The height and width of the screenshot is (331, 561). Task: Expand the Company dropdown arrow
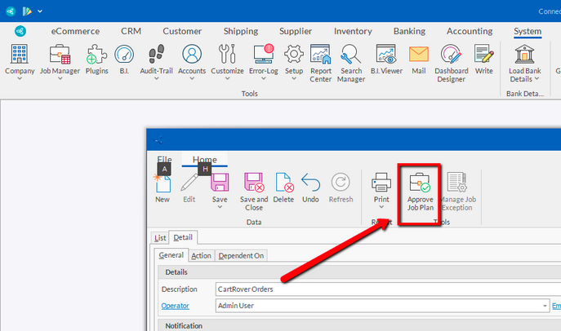(x=20, y=78)
